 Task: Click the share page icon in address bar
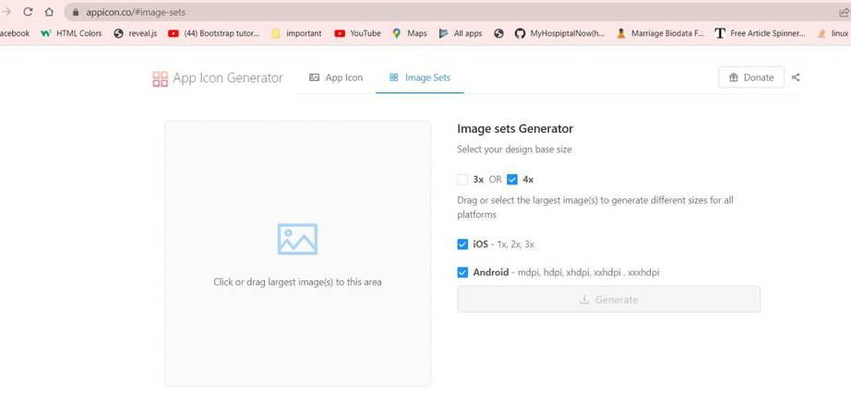tap(843, 12)
